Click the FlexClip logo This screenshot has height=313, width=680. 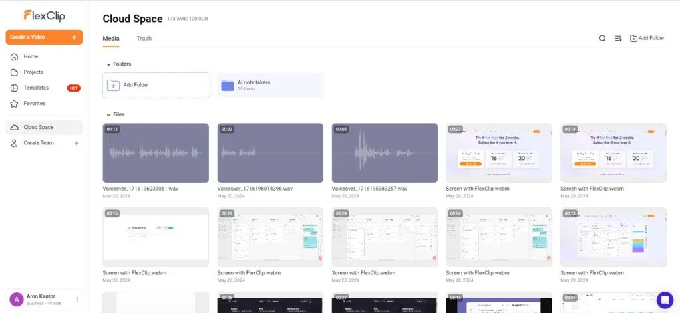(x=44, y=15)
